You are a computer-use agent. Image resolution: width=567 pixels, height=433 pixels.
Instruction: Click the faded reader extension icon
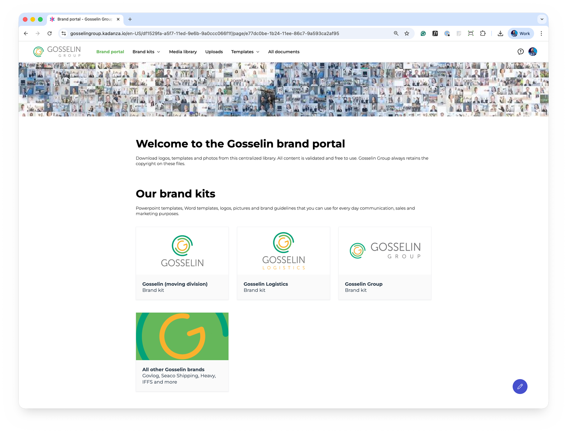459,33
